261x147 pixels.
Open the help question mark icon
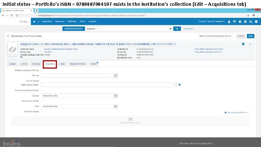pos(256,21)
